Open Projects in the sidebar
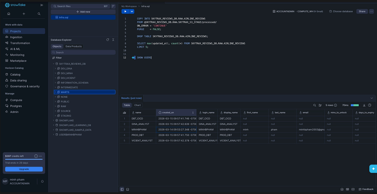The image size is (377, 194). coord(24,31)
